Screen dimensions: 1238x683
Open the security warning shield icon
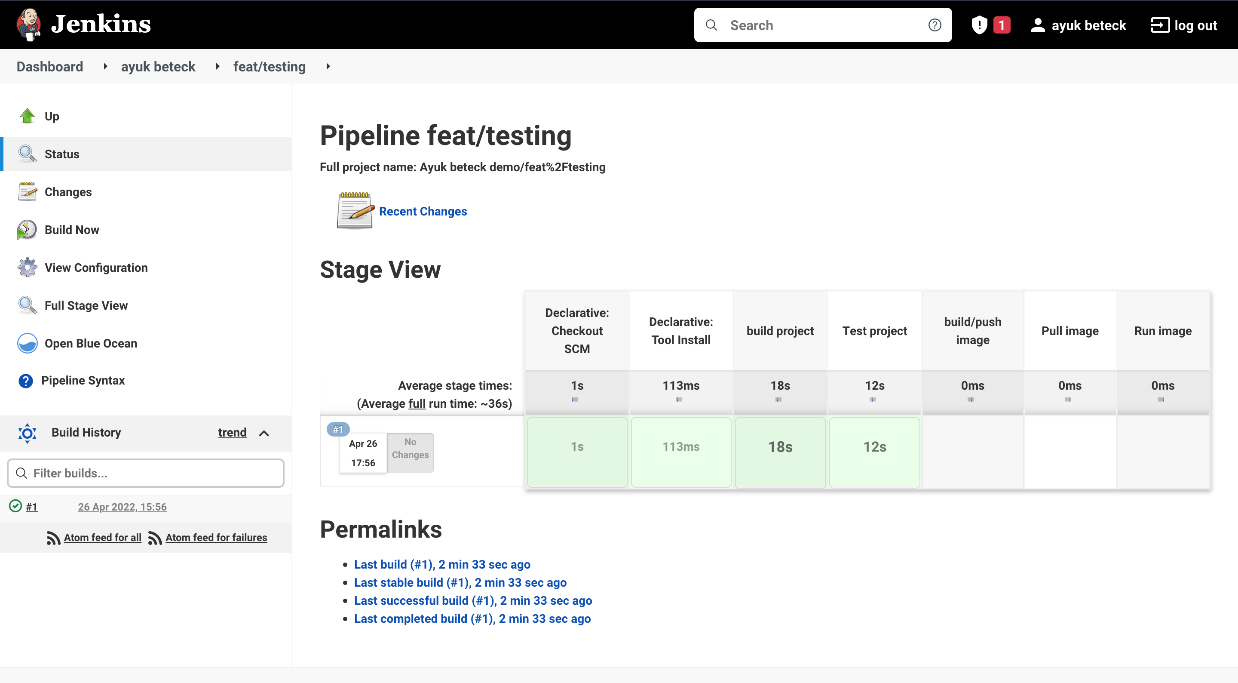point(979,25)
